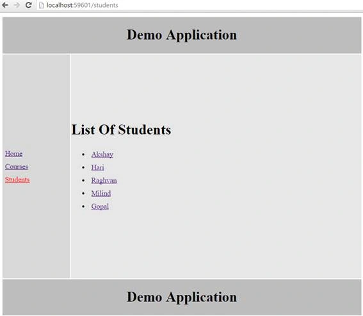
Task: Open the Home navigation link
Action: 13,153
